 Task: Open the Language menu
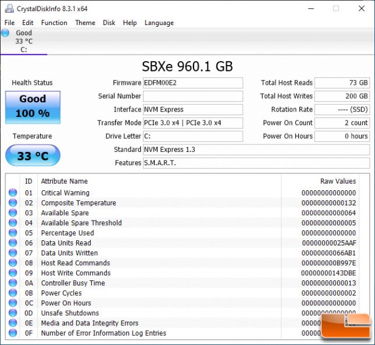pos(159,23)
